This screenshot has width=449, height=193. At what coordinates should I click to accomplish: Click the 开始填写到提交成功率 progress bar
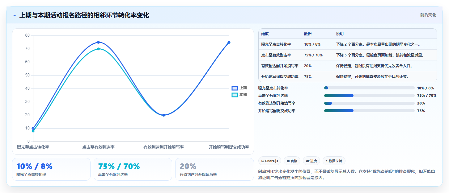369,111
